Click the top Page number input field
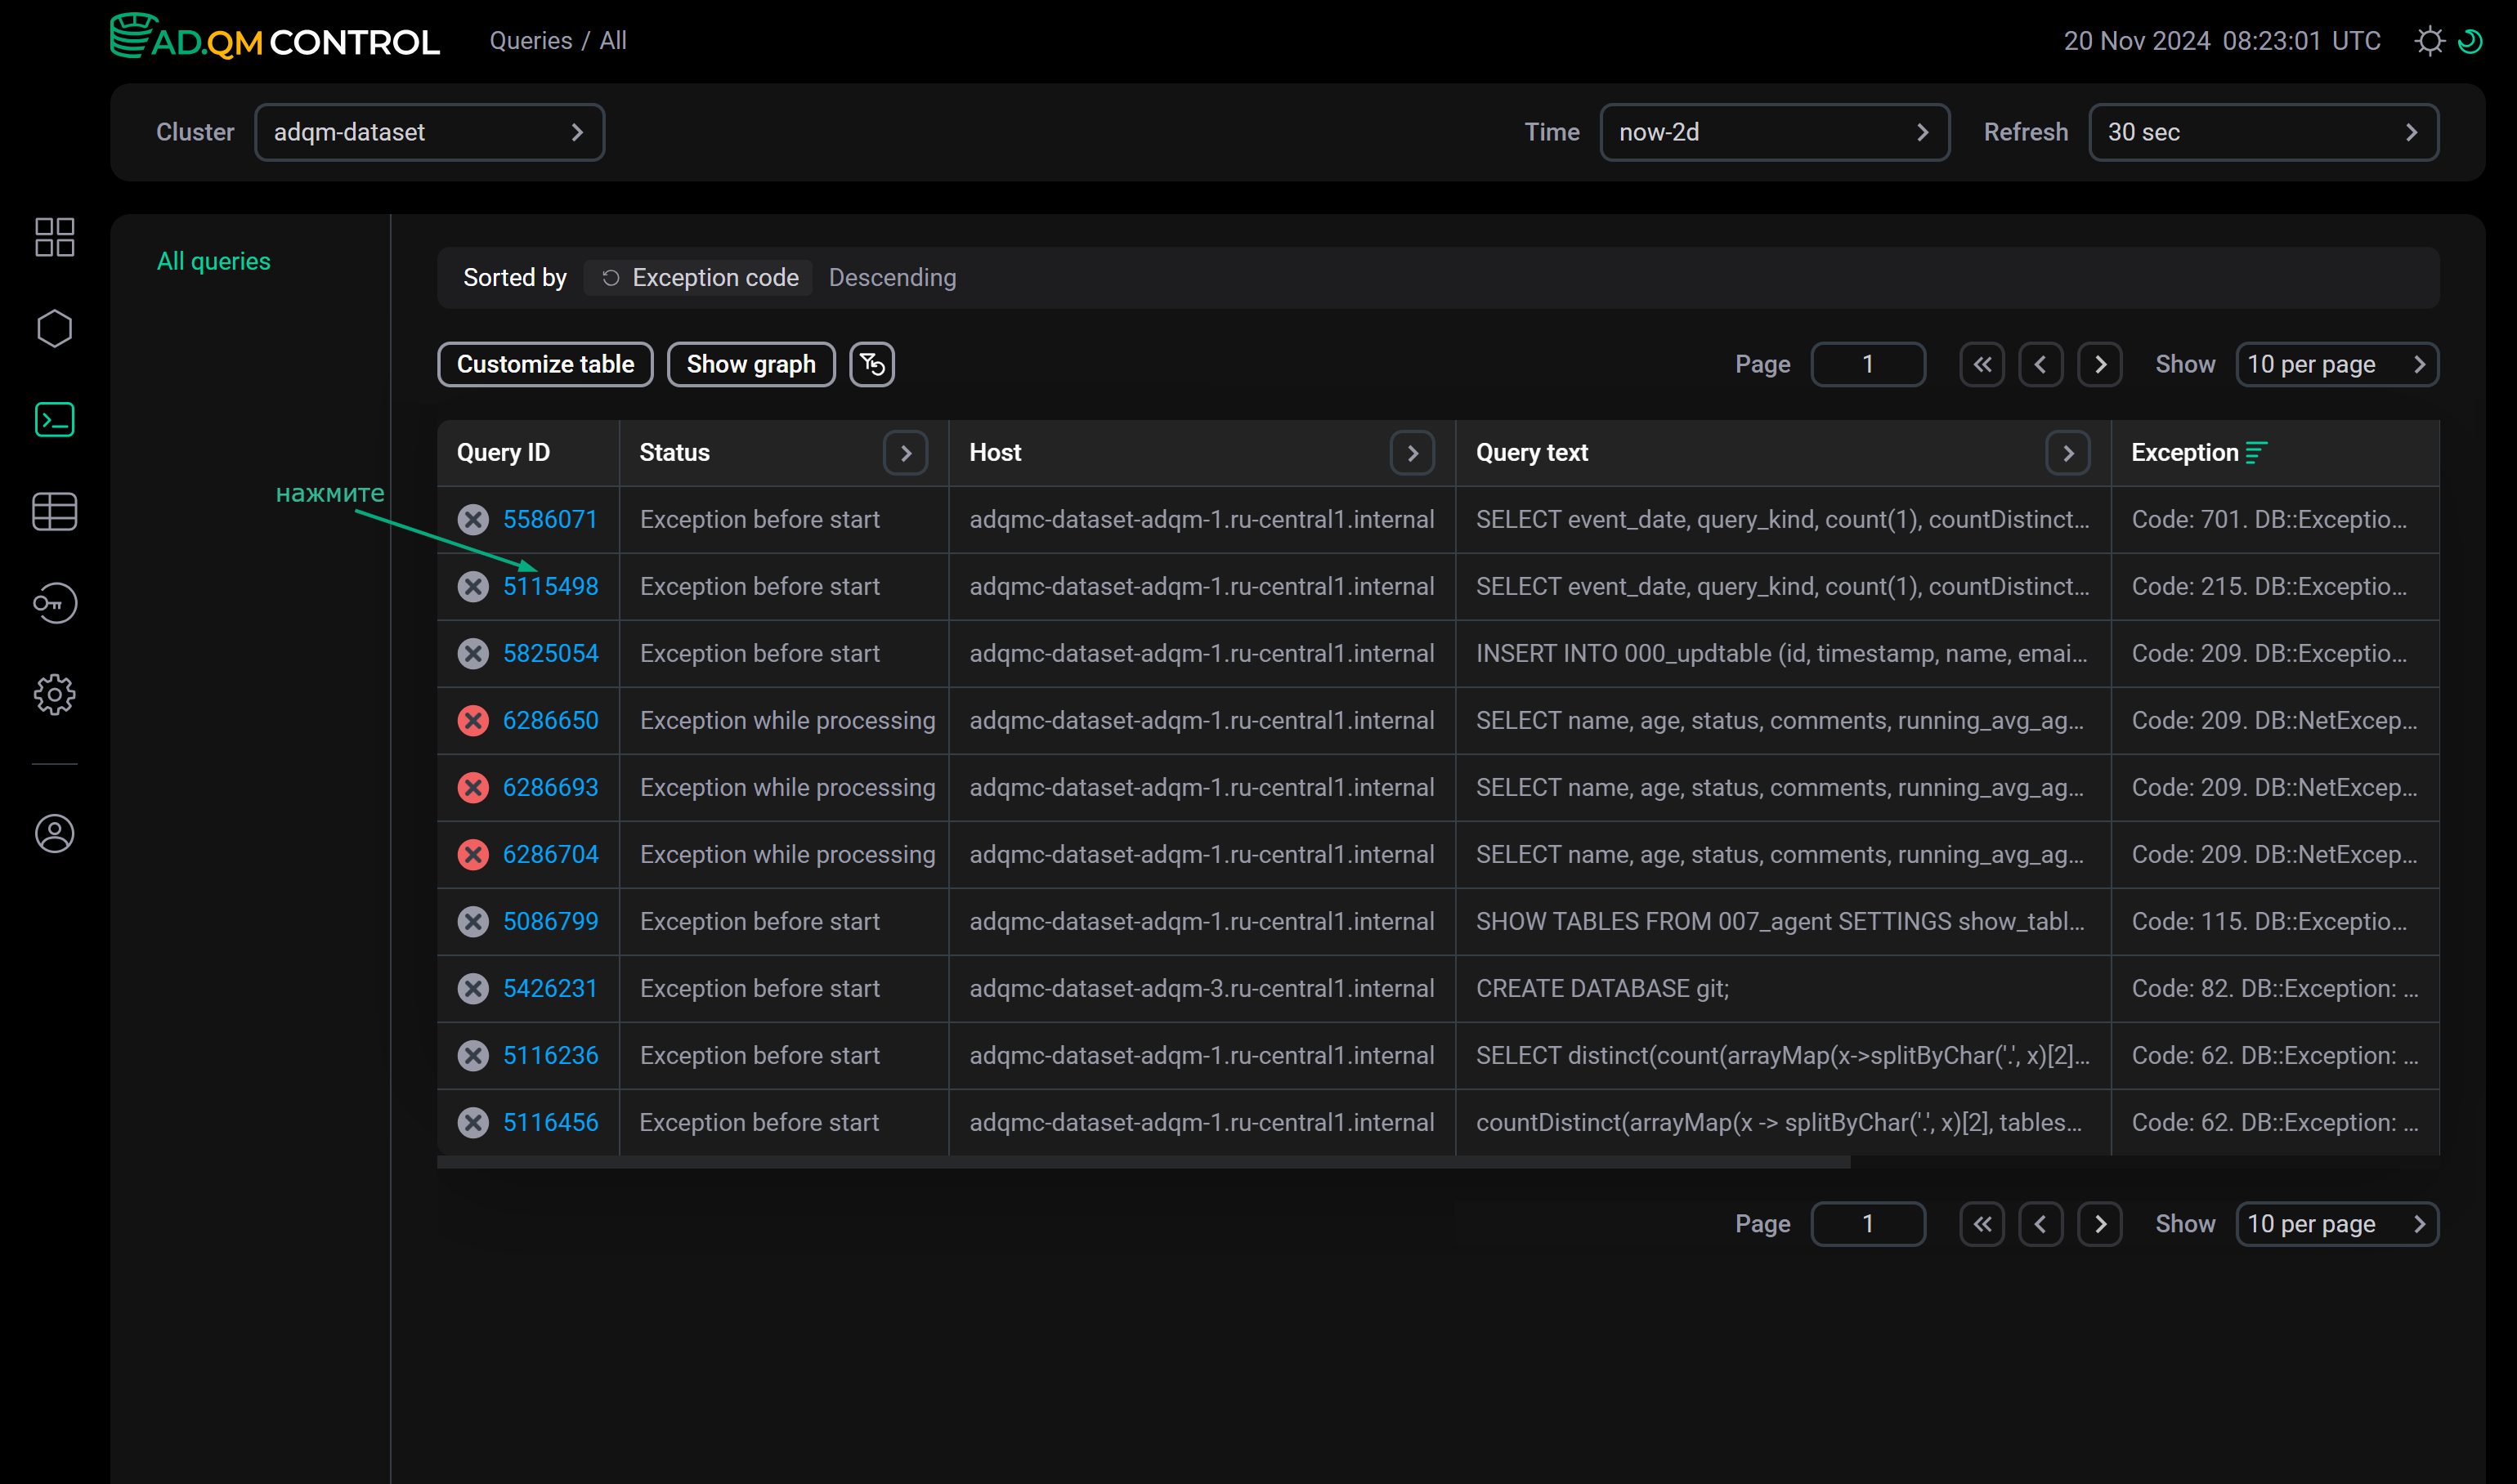The image size is (2517, 1484). point(1867,364)
